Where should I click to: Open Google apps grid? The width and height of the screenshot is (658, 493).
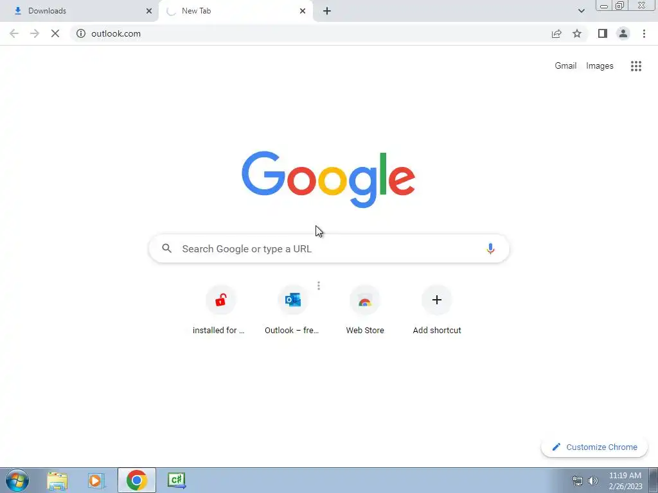pos(636,66)
